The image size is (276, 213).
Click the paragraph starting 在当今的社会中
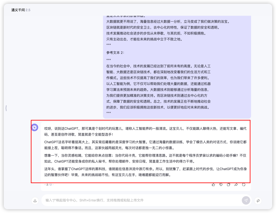158,87
